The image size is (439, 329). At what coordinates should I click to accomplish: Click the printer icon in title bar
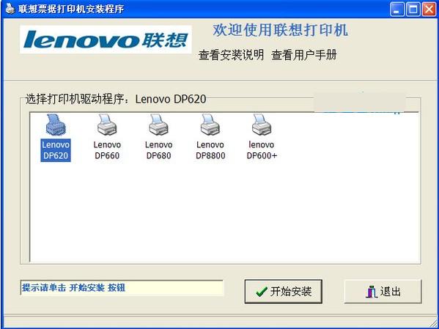point(10,9)
